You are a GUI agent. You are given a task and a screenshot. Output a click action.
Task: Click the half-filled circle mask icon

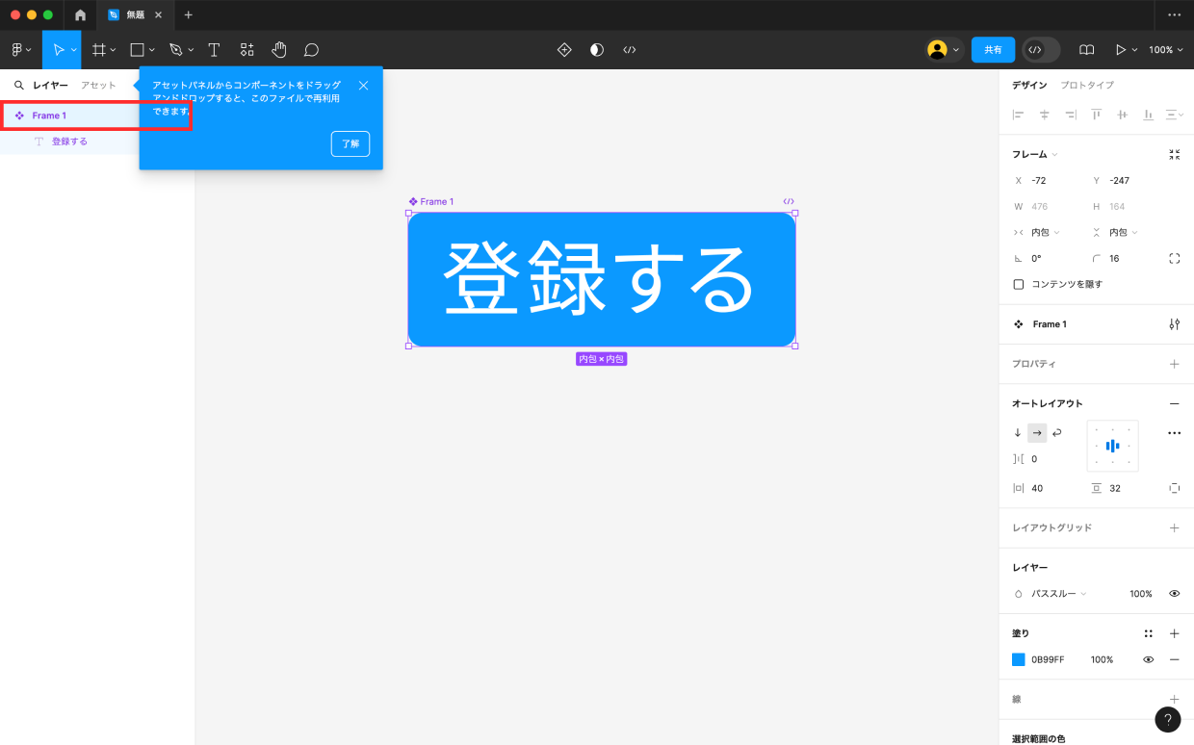point(597,49)
